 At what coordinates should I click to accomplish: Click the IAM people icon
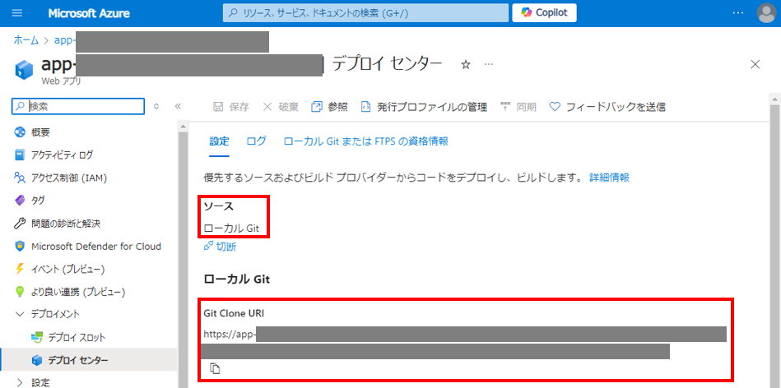(20, 178)
